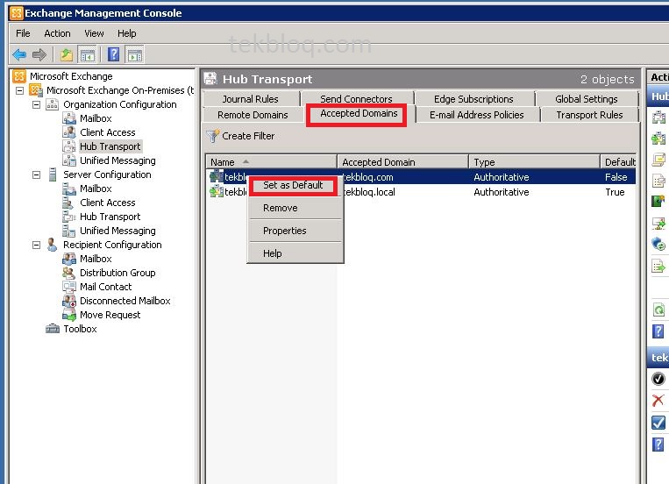The width and height of the screenshot is (669, 484).
Task: Collapse the Server Configuration node
Action: point(36,174)
